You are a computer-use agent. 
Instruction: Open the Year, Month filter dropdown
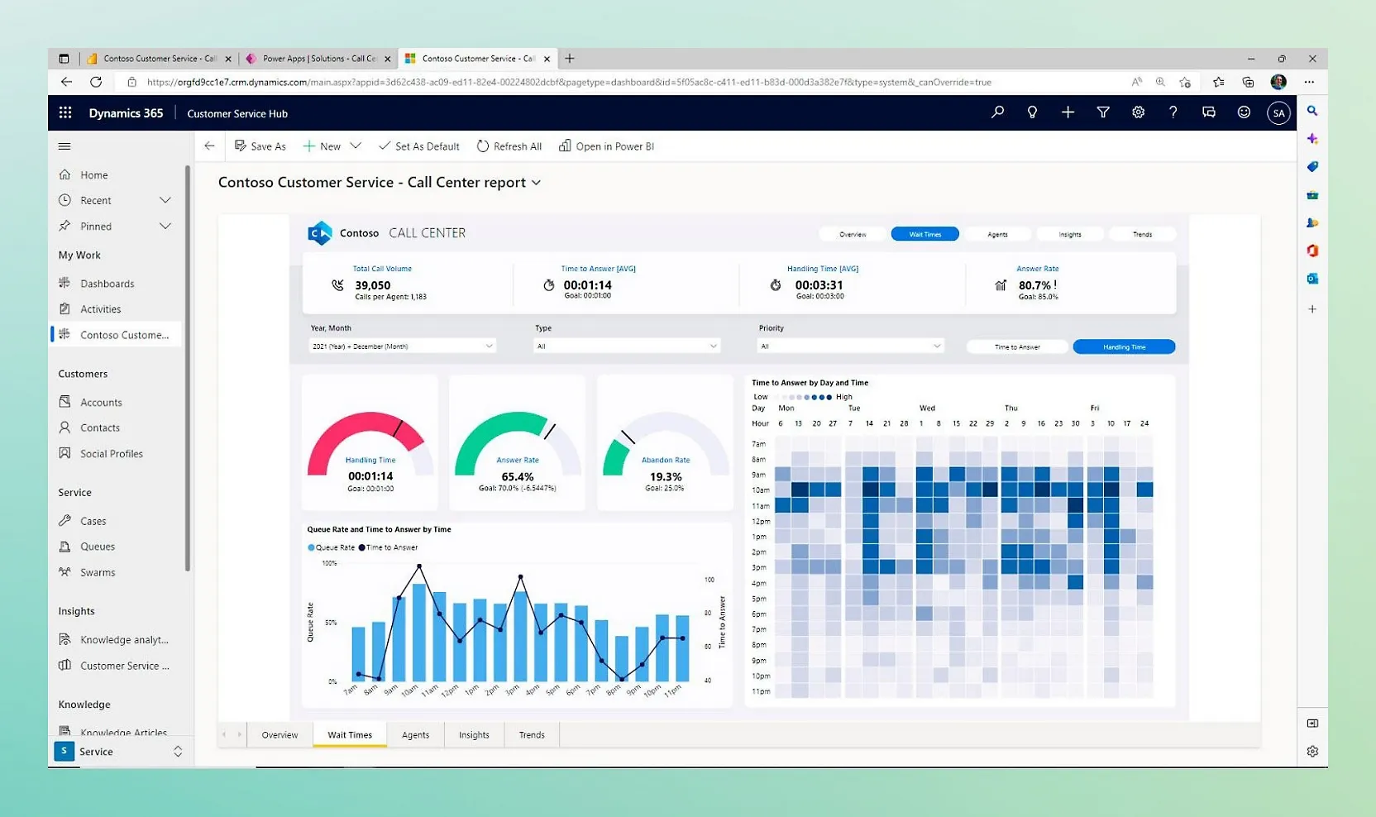pos(403,346)
